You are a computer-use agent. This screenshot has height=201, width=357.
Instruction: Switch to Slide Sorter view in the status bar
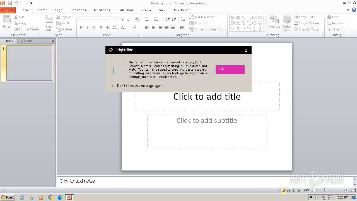pyautogui.click(x=289, y=190)
